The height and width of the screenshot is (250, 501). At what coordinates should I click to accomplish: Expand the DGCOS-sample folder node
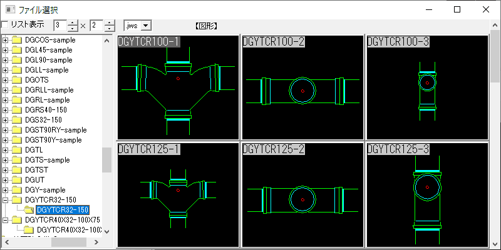(x=5, y=40)
